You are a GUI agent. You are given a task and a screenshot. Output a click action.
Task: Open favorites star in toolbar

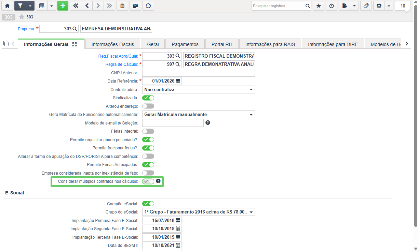[319, 6]
